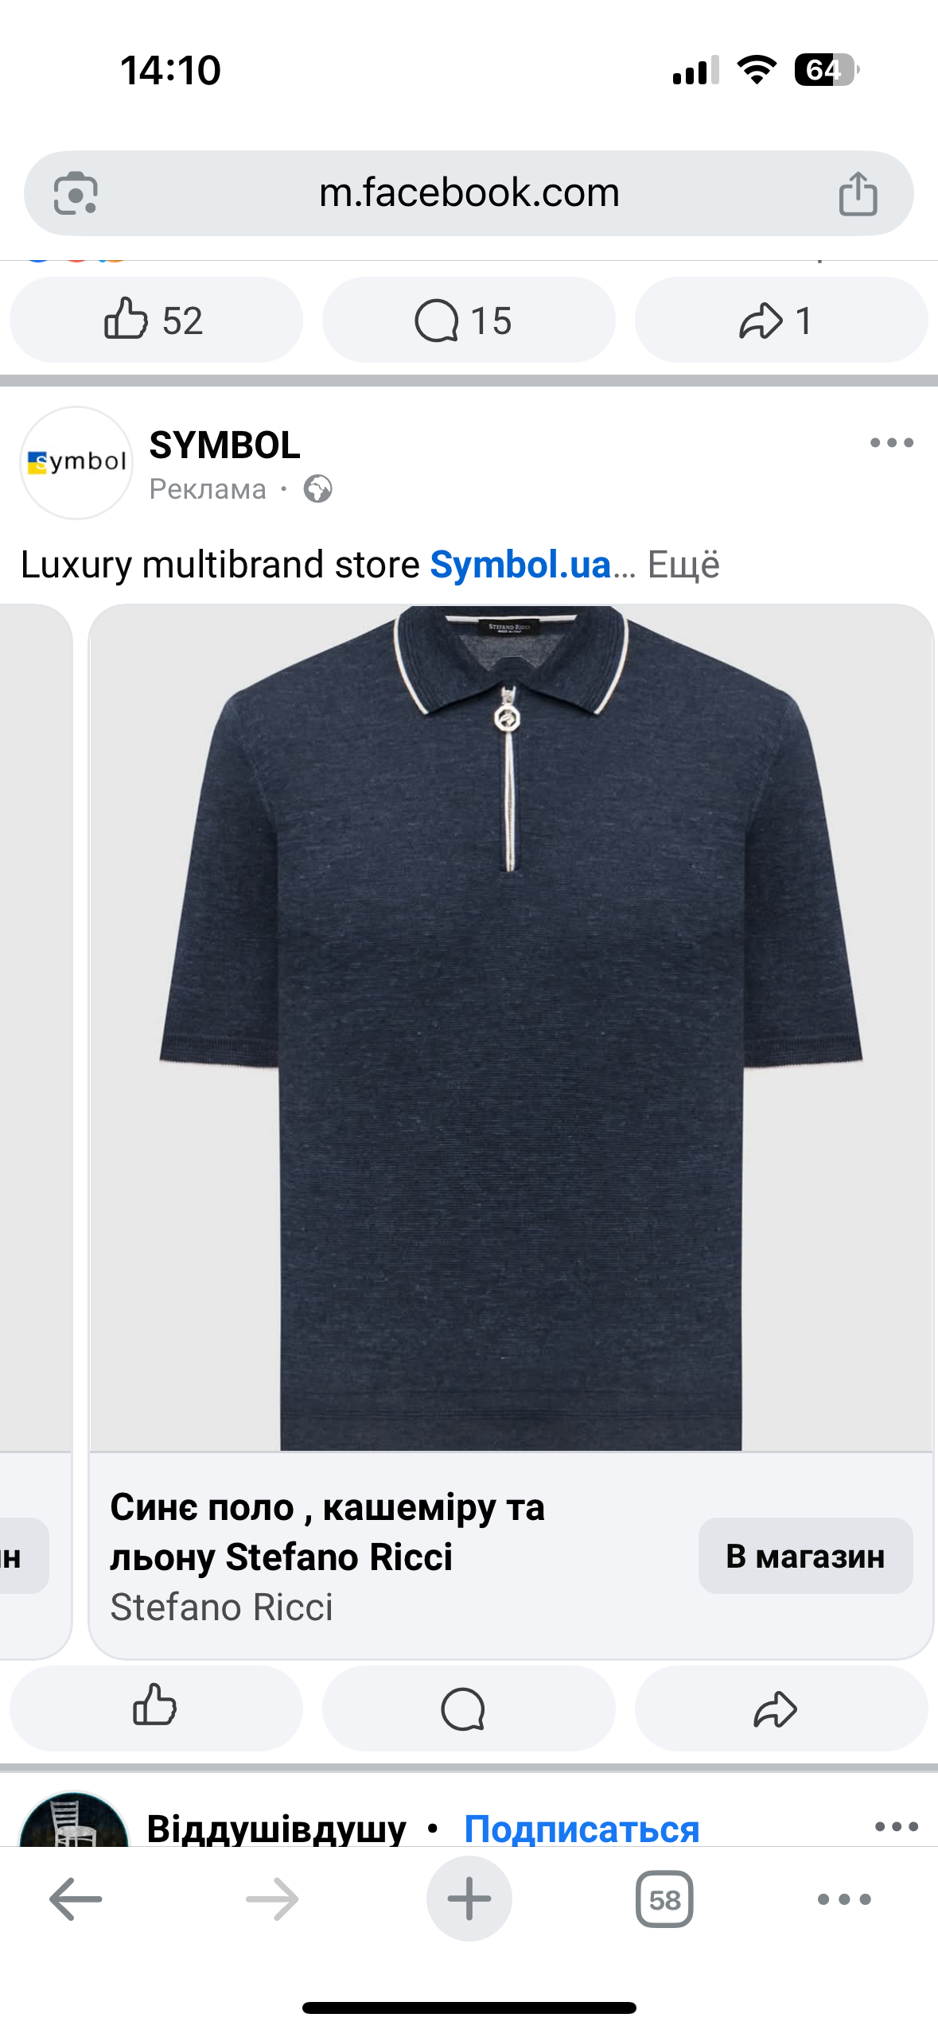Viewport: 938px width, 2033px height.
Task: Tap the В магазин button
Action: (x=805, y=1556)
